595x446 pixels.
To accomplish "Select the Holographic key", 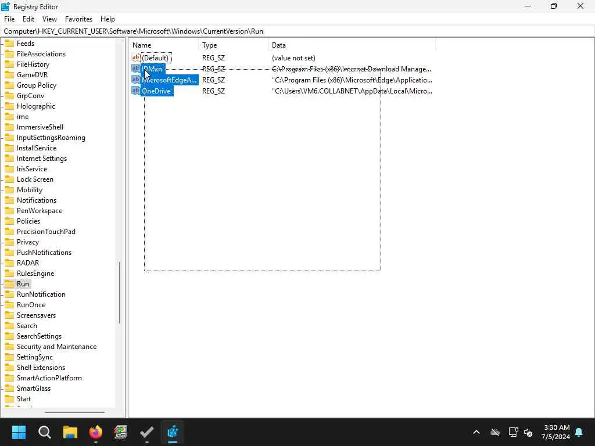I will (x=35, y=106).
